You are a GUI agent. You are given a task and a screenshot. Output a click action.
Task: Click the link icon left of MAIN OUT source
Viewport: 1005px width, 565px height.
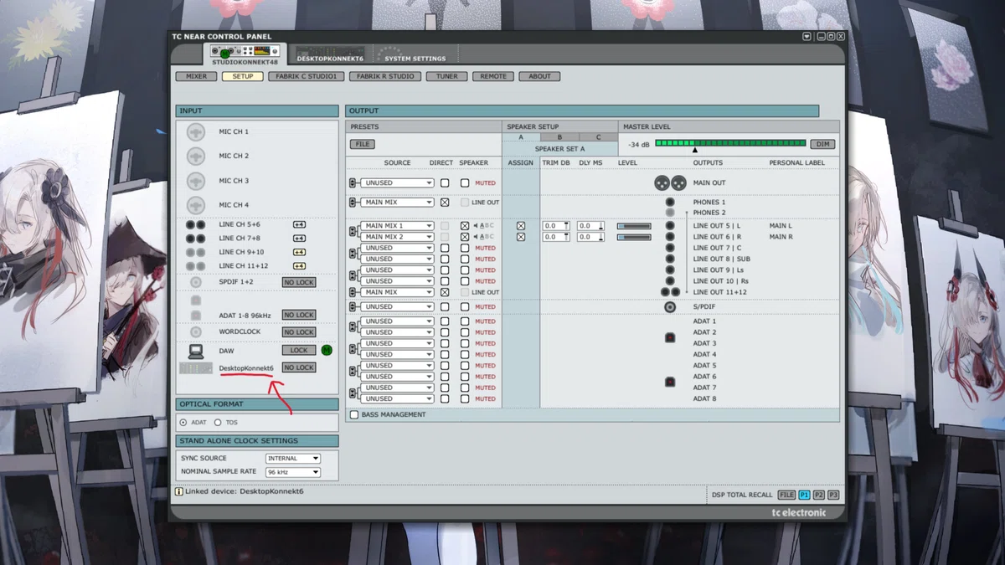click(x=353, y=182)
